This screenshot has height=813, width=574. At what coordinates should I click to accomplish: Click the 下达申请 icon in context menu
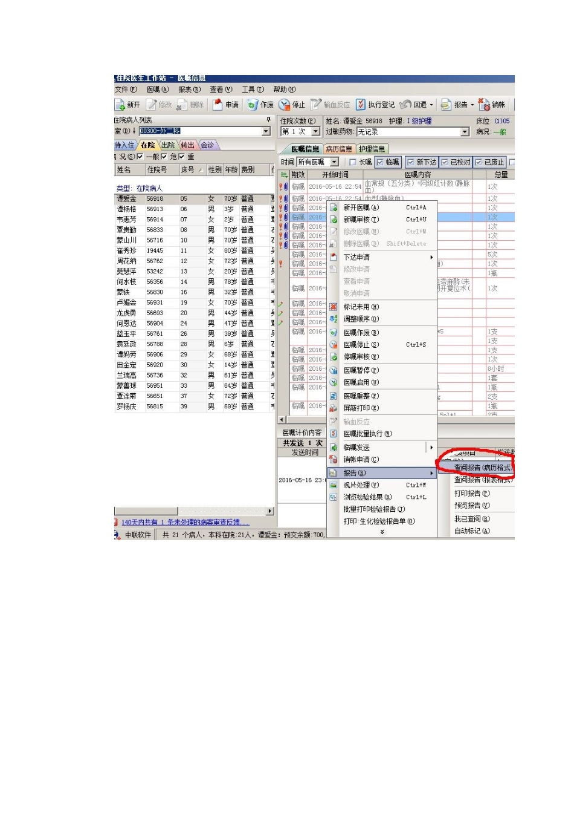click(x=333, y=257)
